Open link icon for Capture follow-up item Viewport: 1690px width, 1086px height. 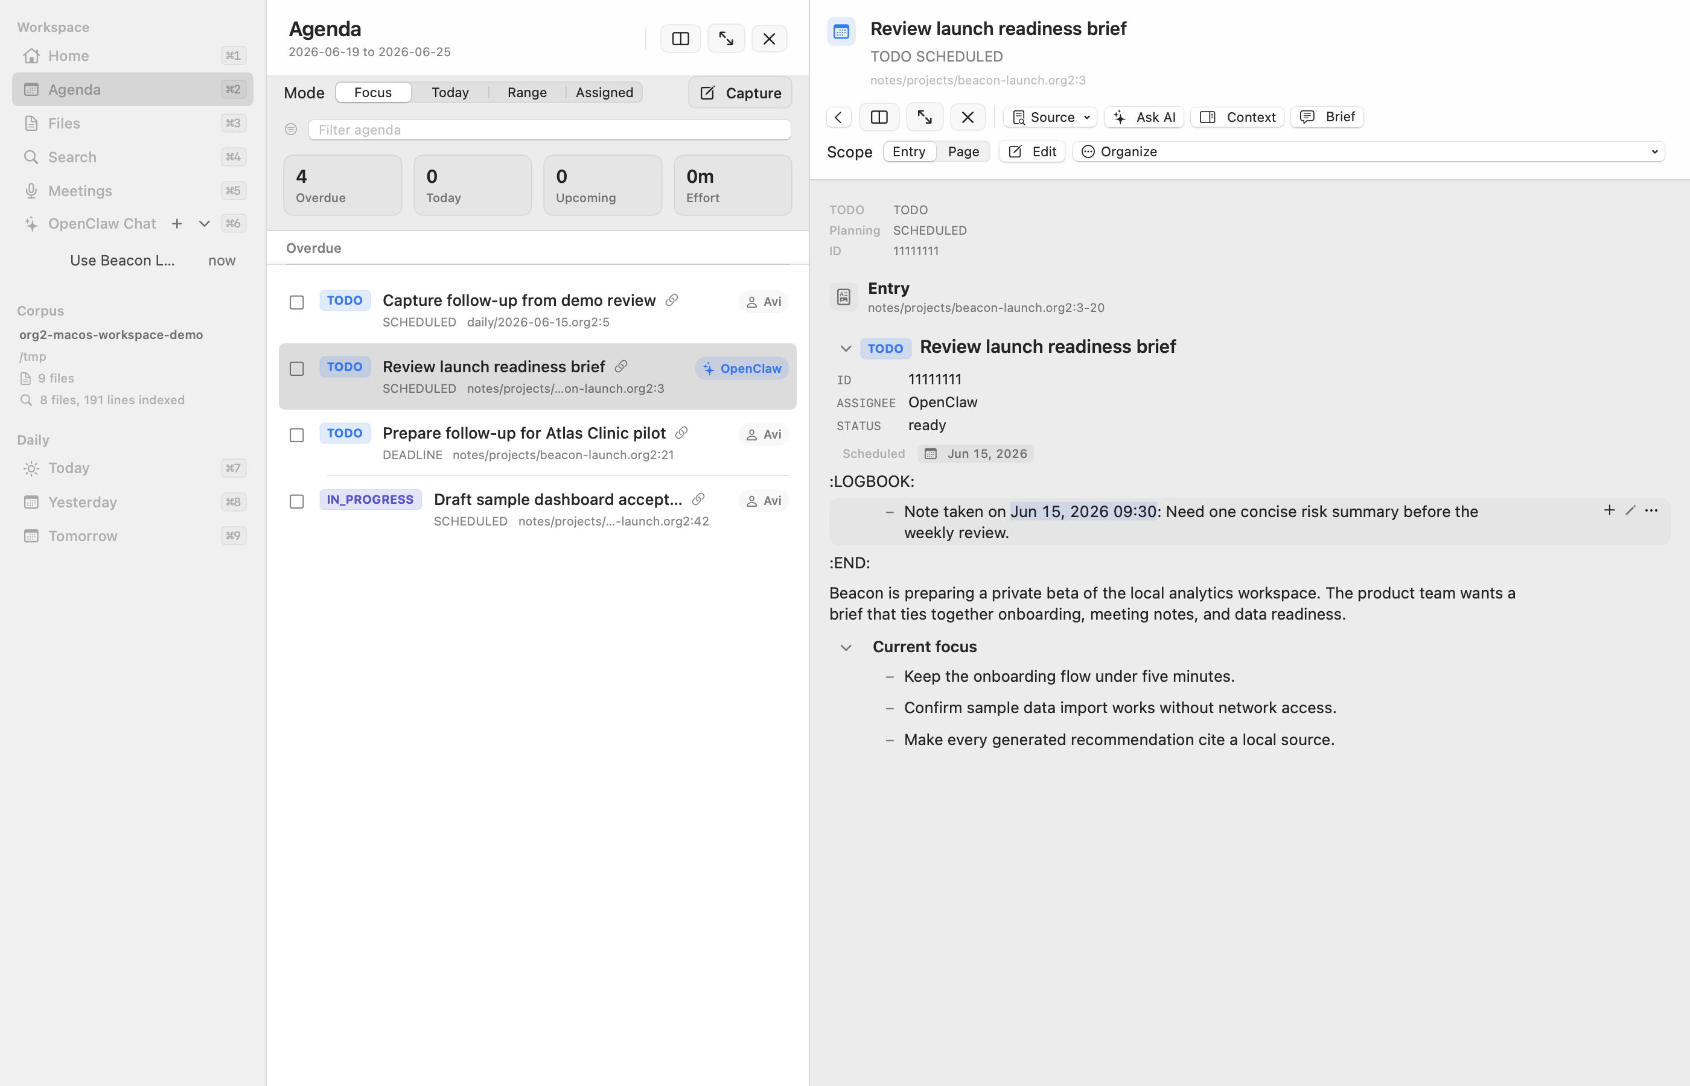tap(672, 300)
